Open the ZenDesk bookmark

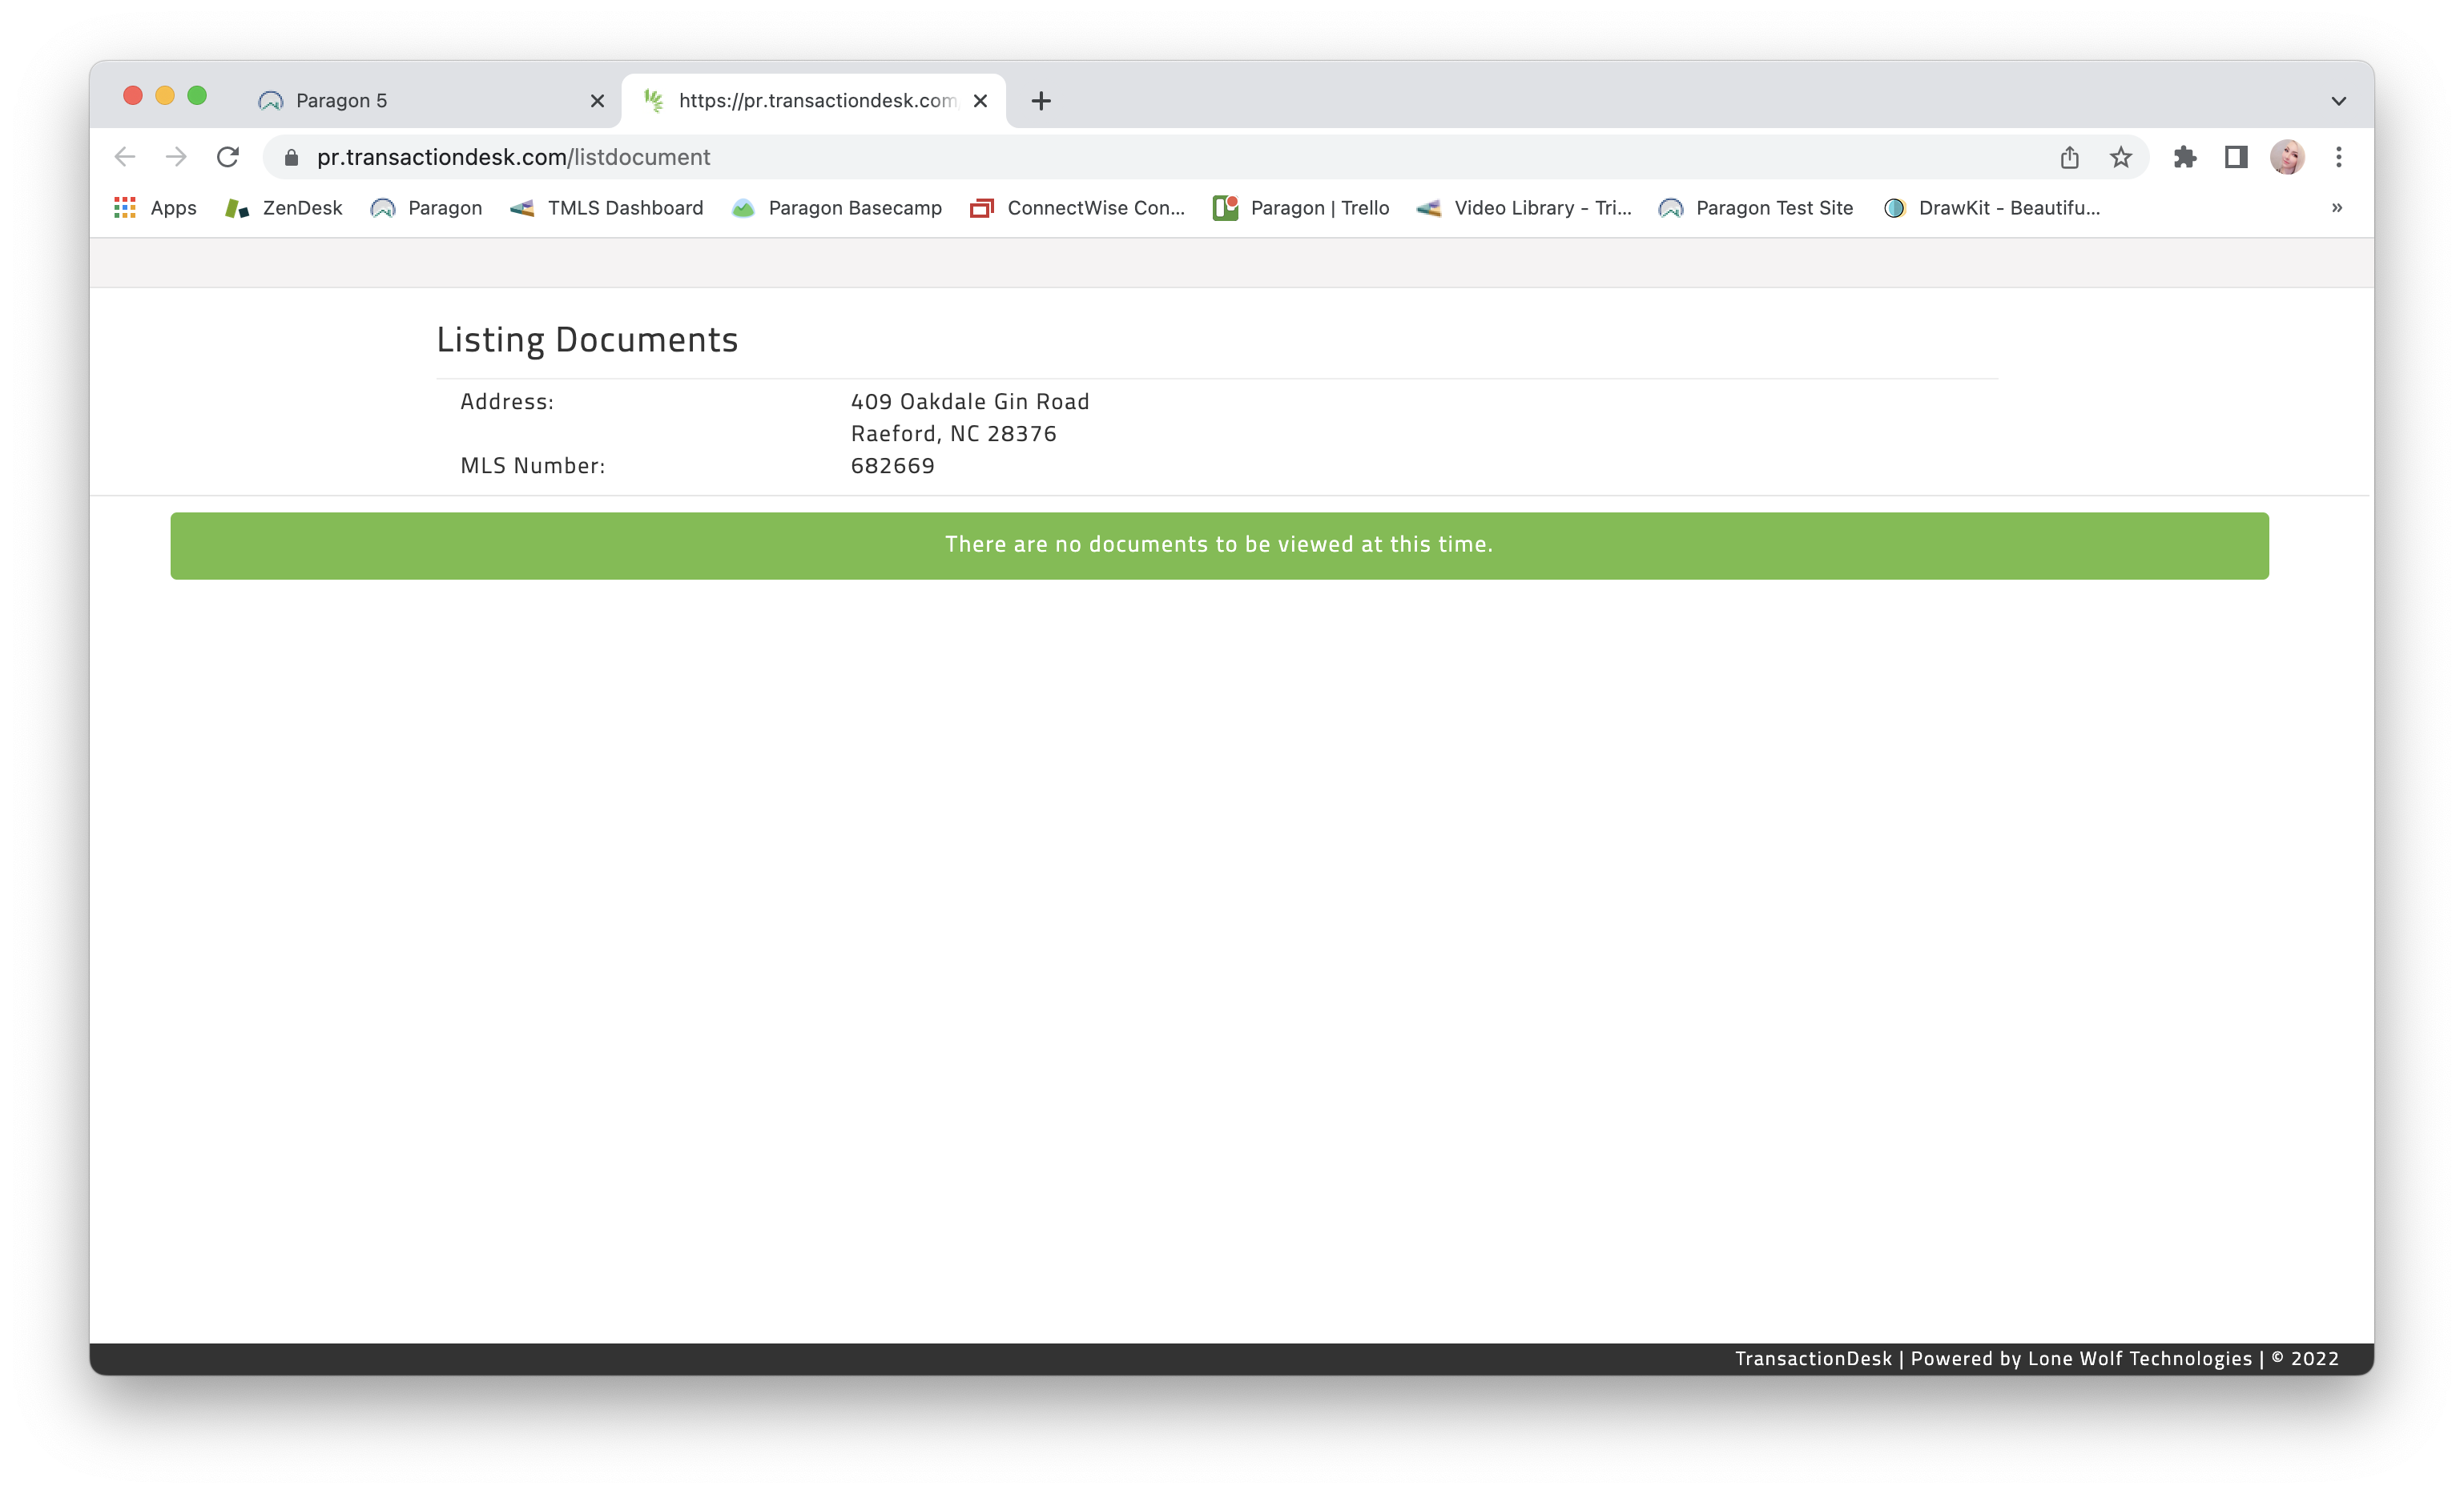point(284,208)
